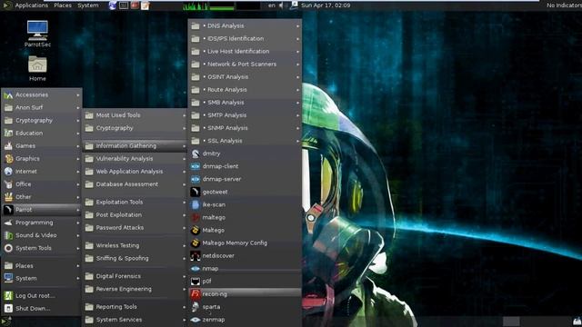Expand SMTP Analysis submenu
This screenshot has width=582, height=327.
coord(245,115)
